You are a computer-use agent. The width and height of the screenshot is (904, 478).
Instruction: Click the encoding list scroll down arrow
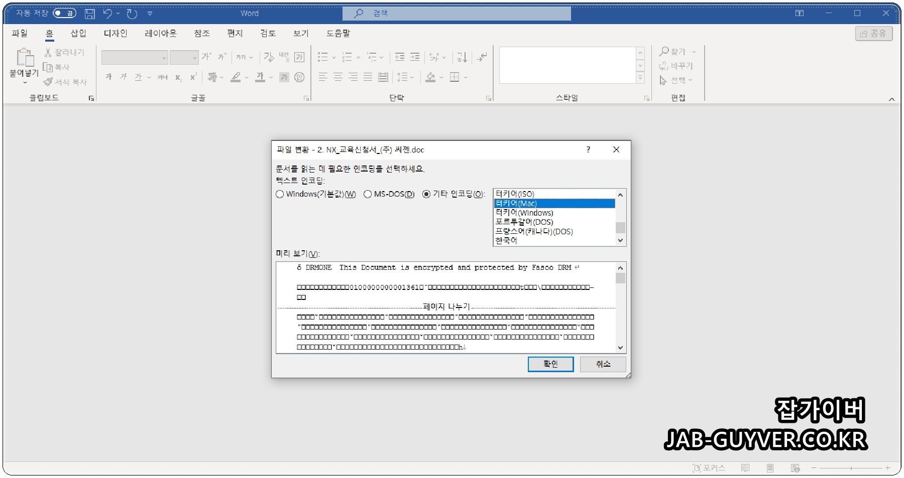(621, 241)
